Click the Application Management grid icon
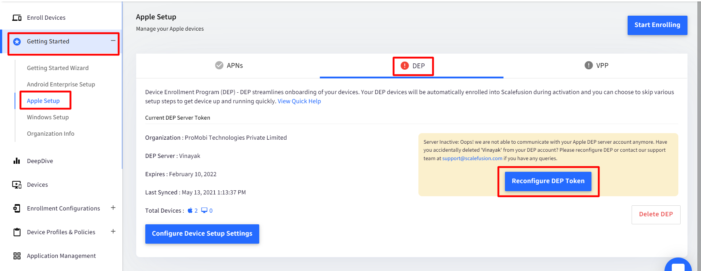This screenshot has width=701, height=271. pyautogui.click(x=17, y=256)
